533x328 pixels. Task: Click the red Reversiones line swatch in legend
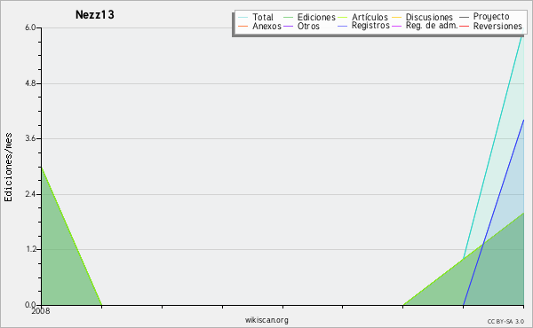[464, 26]
